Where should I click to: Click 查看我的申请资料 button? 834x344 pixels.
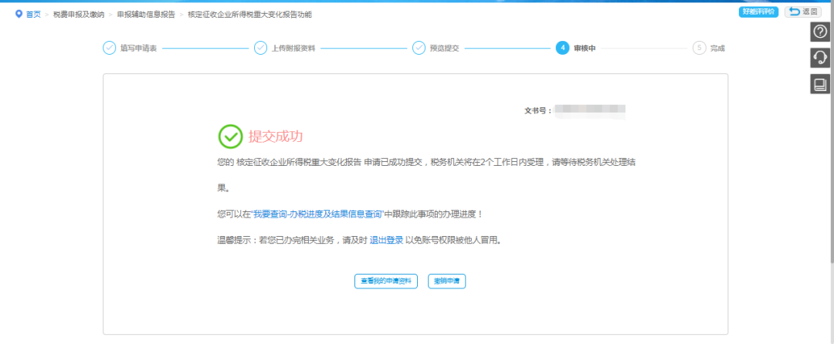385,282
